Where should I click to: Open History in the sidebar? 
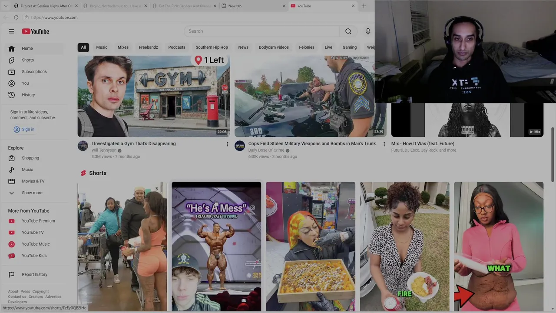pos(35,95)
